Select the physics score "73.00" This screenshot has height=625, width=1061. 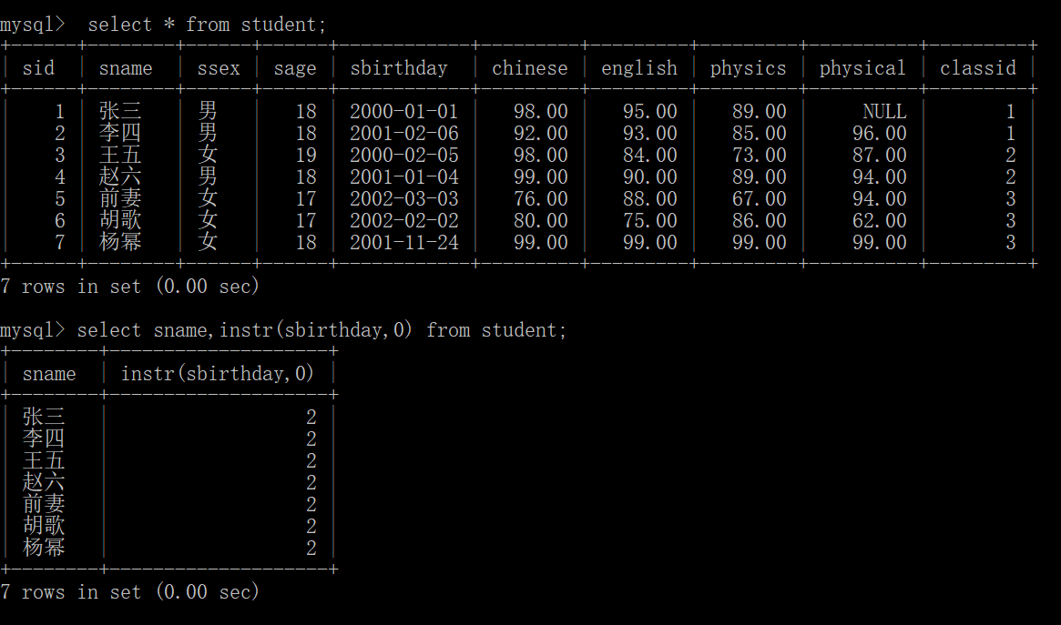[760, 155]
